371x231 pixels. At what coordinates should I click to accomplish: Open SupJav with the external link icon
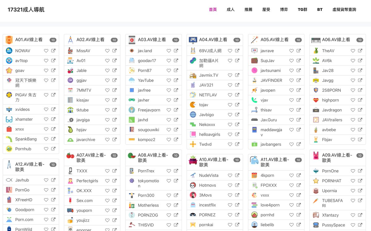(299, 61)
